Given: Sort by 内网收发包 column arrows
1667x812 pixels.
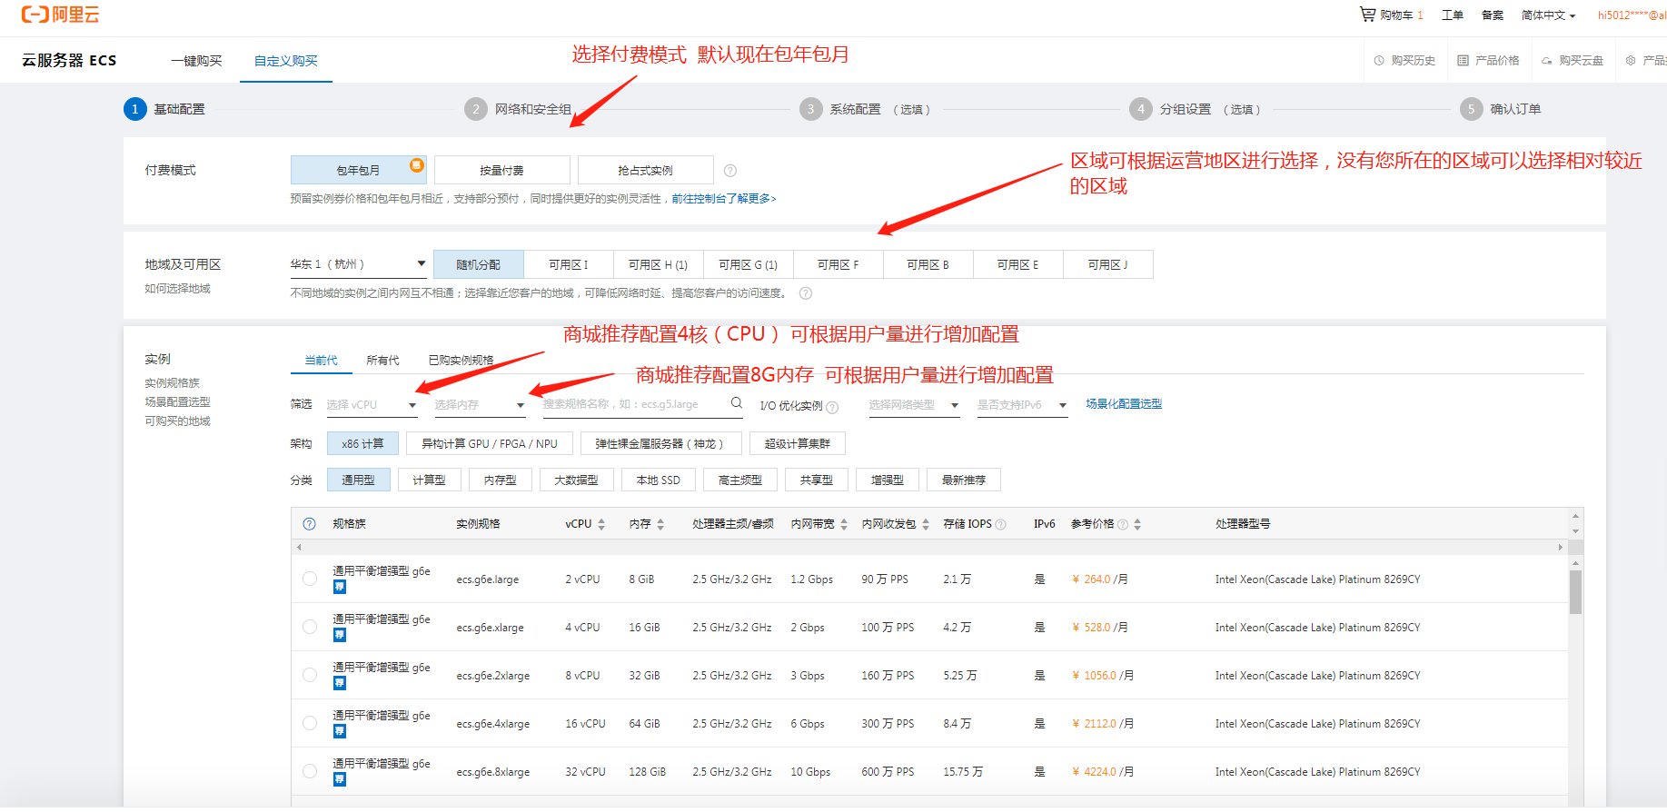Looking at the screenshot, I should [x=926, y=524].
